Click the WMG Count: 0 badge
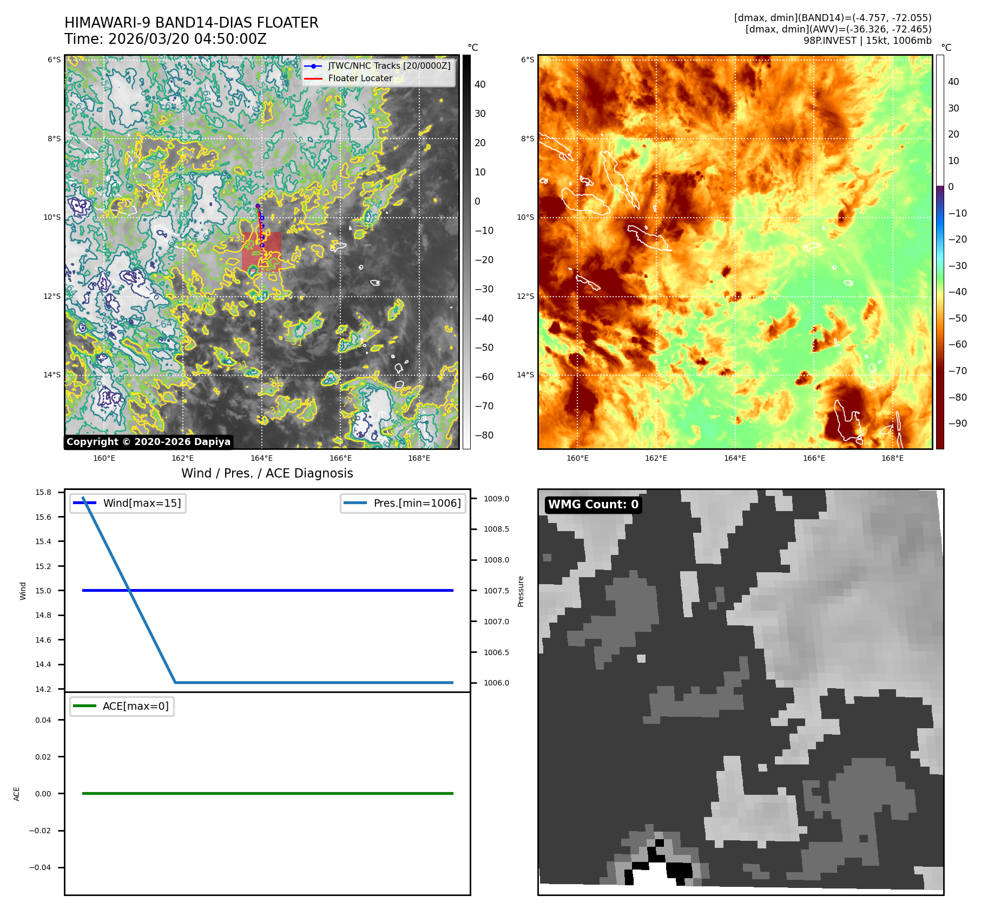 (593, 505)
